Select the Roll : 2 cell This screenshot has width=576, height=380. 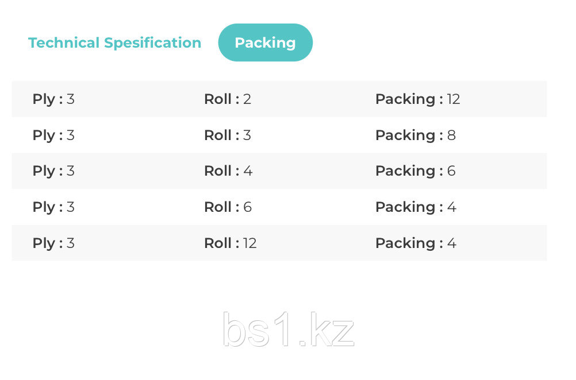[x=228, y=99]
